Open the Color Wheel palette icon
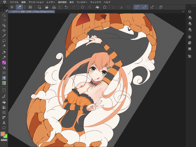The width and height of the screenshot is (196, 147). coord(190,37)
